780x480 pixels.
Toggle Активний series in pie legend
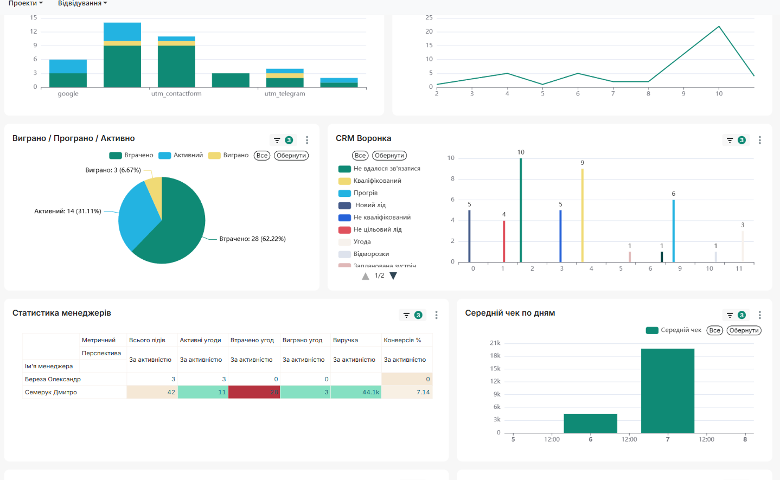181,155
